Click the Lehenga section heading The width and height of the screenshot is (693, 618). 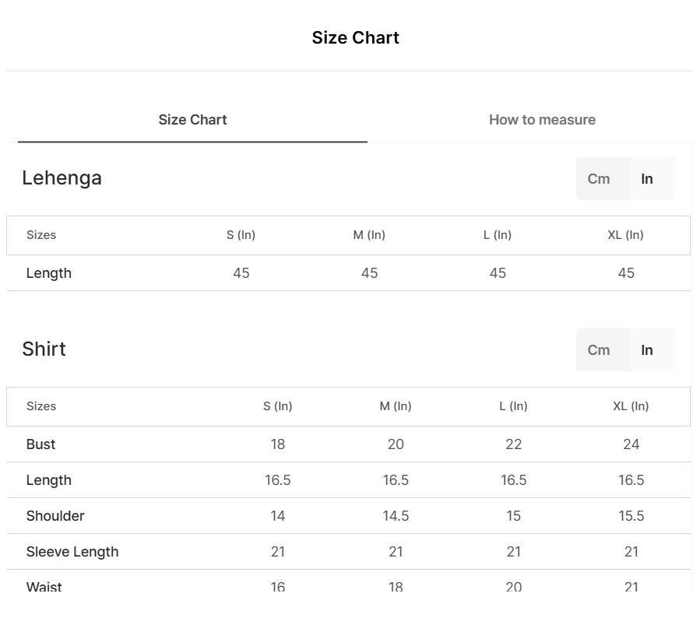click(x=62, y=178)
